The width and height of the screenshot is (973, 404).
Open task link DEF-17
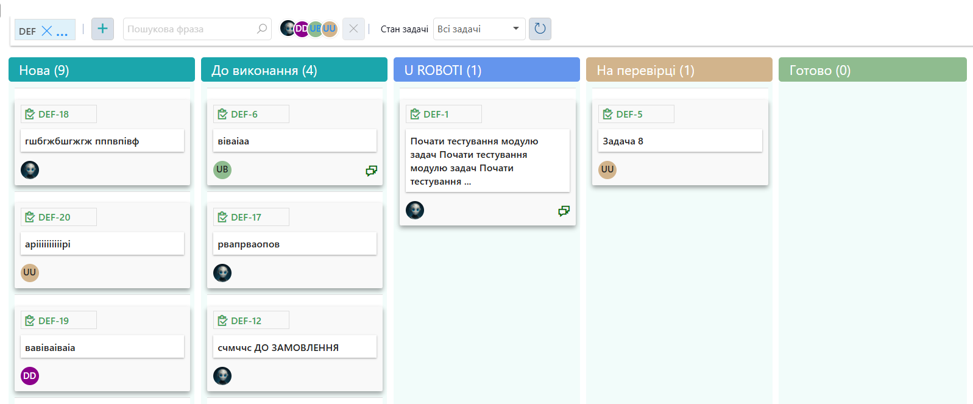(x=246, y=218)
